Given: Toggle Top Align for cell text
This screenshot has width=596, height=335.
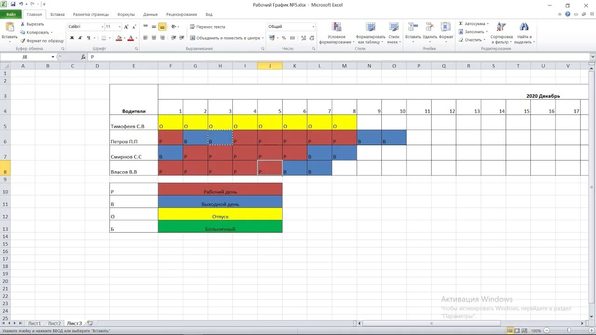Looking at the screenshot, I should (x=146, y=27).
